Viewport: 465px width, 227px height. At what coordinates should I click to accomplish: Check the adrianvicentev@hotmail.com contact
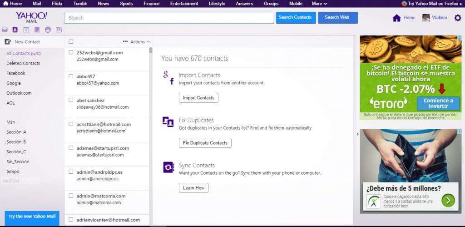click(x=71, y=220)
